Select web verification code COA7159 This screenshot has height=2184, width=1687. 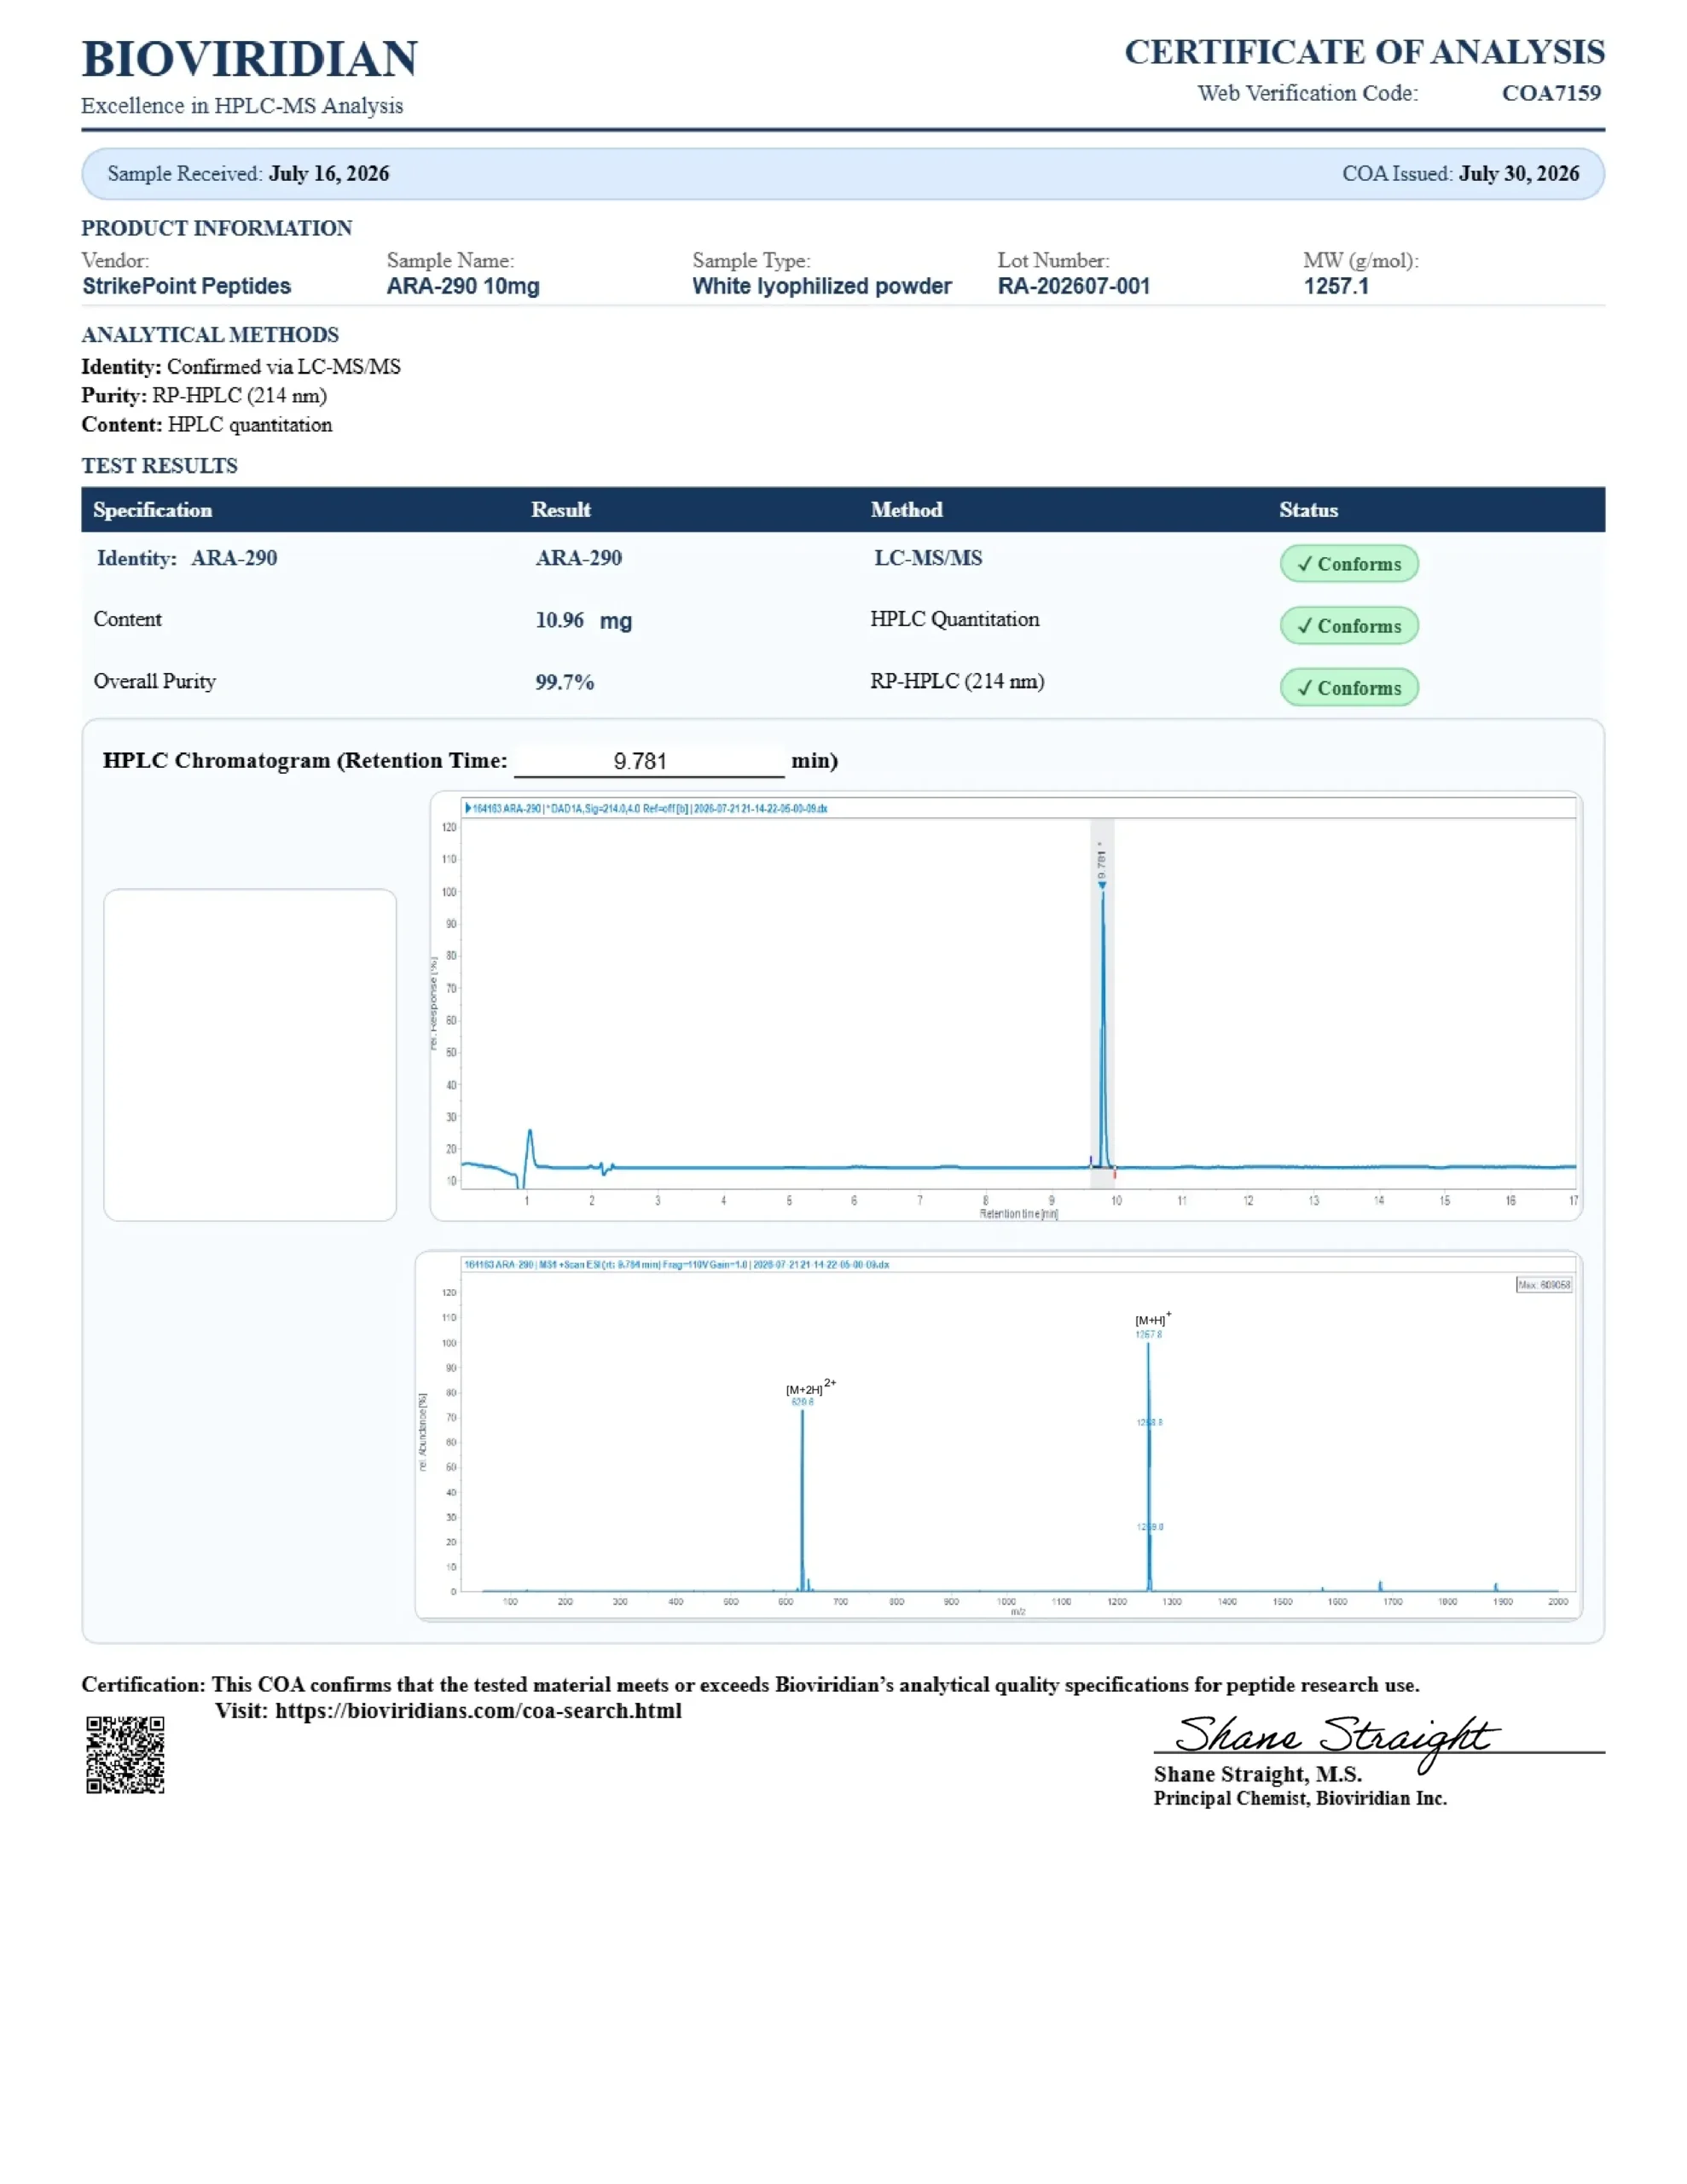pyautogui.click(x=1551, y=93)
